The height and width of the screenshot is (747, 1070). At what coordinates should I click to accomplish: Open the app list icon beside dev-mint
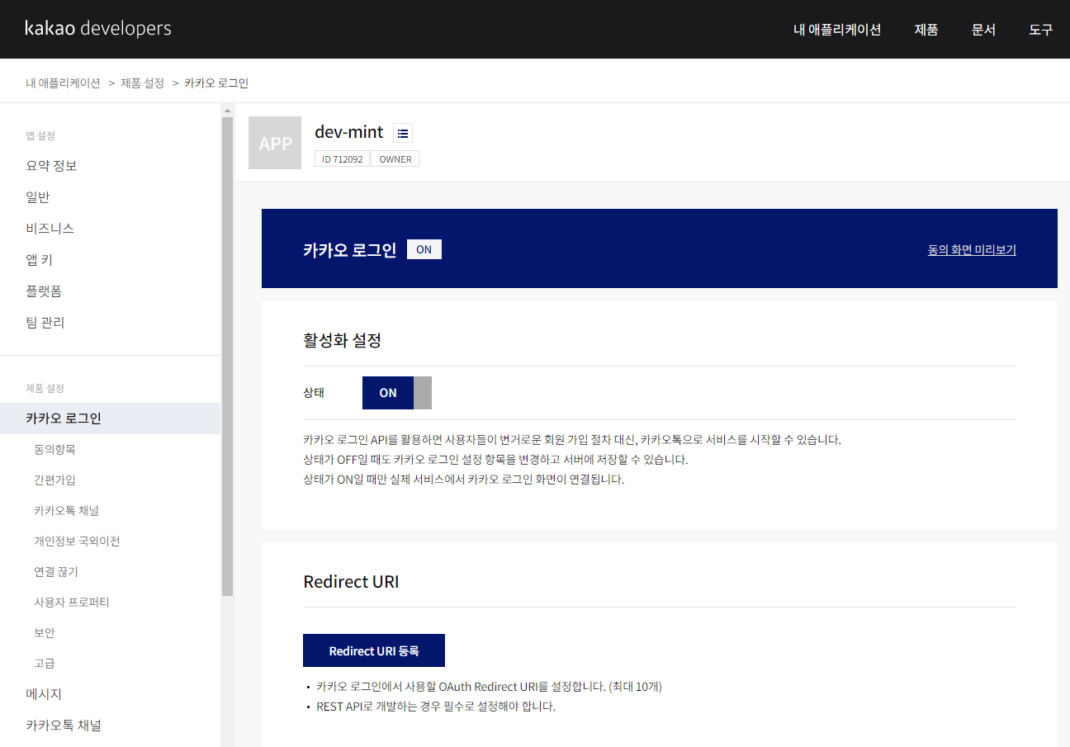pos(403,133)
